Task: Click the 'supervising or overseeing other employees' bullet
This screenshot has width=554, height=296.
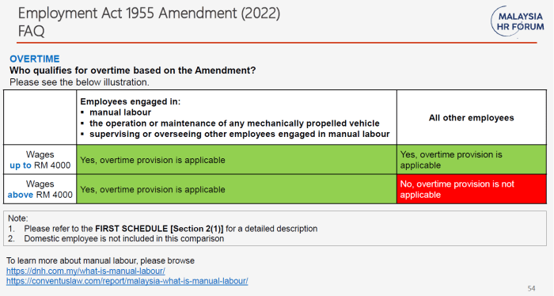Action: click(x=240, y=135)
